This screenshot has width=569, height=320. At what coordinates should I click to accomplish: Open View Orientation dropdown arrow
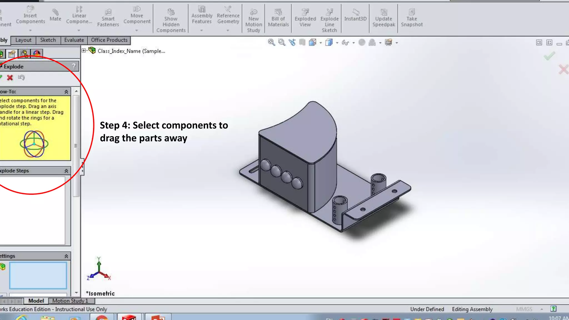[x=321, y=43]
